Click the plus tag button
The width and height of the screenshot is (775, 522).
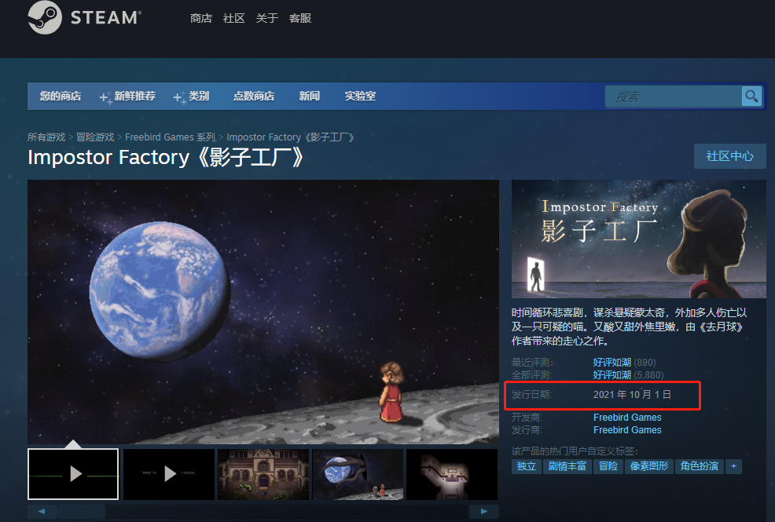coord(733,466)
